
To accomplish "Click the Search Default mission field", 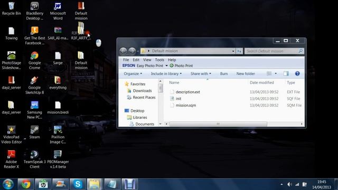I will click(274, 51).
